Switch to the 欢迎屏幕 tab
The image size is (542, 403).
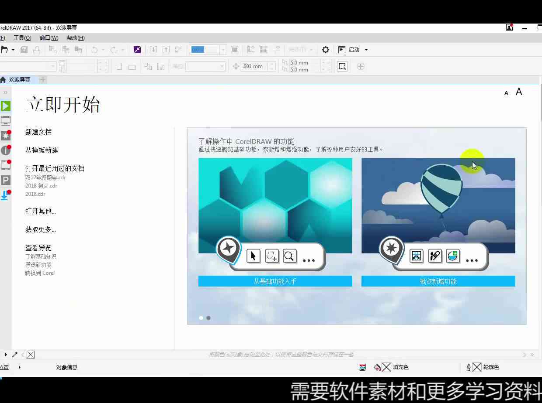click(19, 79)
